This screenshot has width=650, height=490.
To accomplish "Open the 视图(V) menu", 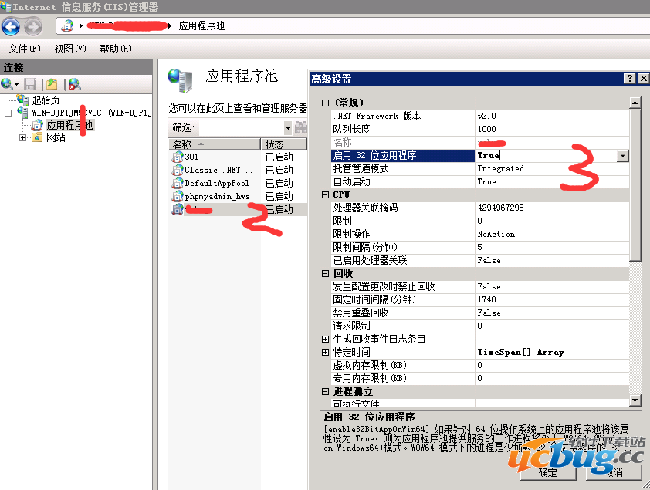I will point(69,49).
